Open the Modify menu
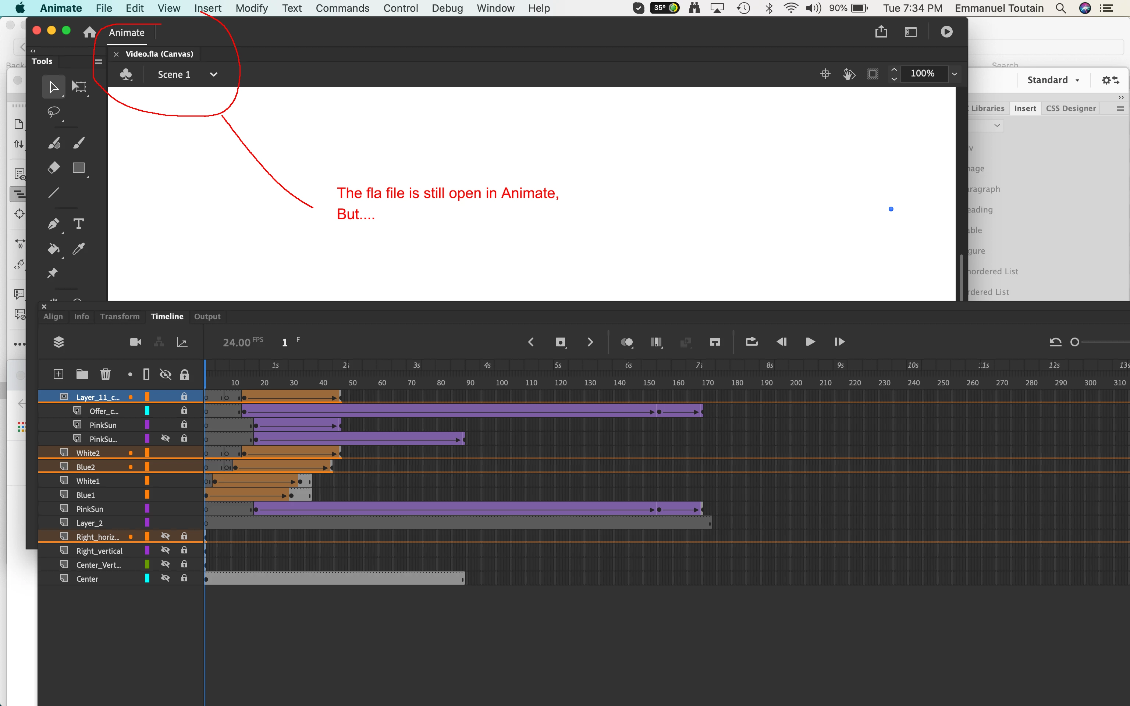The height and width of the screenshot is (706, 1130). point(251,8)
